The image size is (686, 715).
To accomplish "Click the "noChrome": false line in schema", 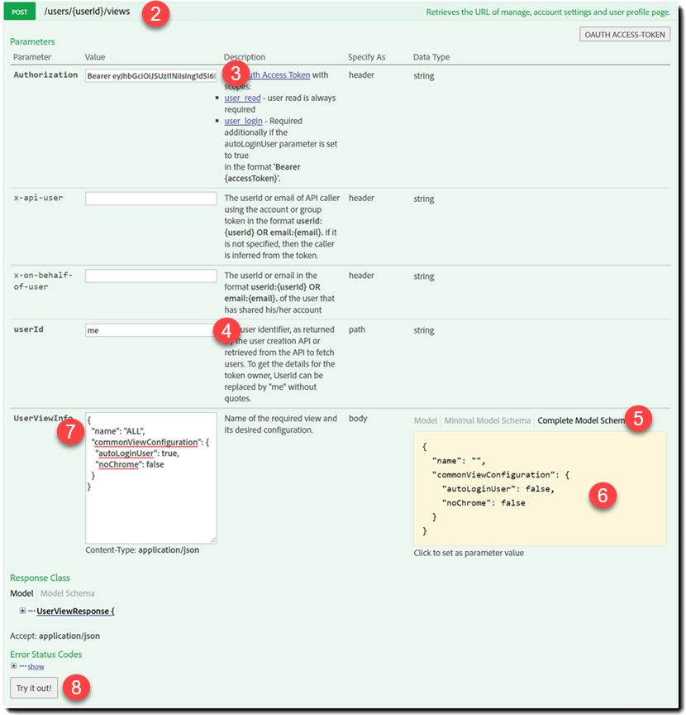I will tap(484, 503).
